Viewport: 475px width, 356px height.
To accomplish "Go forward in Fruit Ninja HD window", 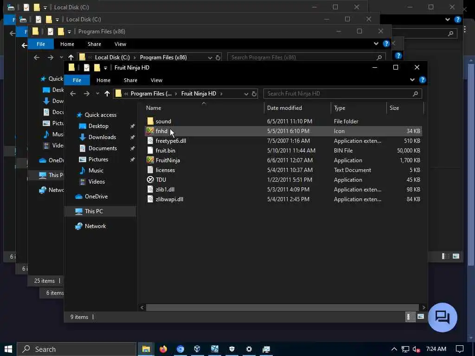I will click(x=87, y=94).
